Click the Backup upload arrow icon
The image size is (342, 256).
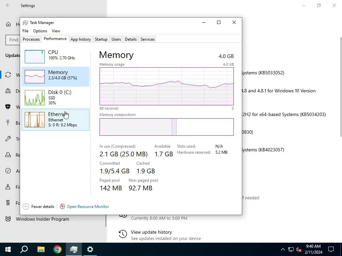(x=8, y=123)
